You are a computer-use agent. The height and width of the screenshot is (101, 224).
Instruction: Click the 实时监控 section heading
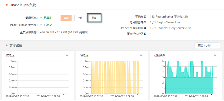tap(16, 46)
